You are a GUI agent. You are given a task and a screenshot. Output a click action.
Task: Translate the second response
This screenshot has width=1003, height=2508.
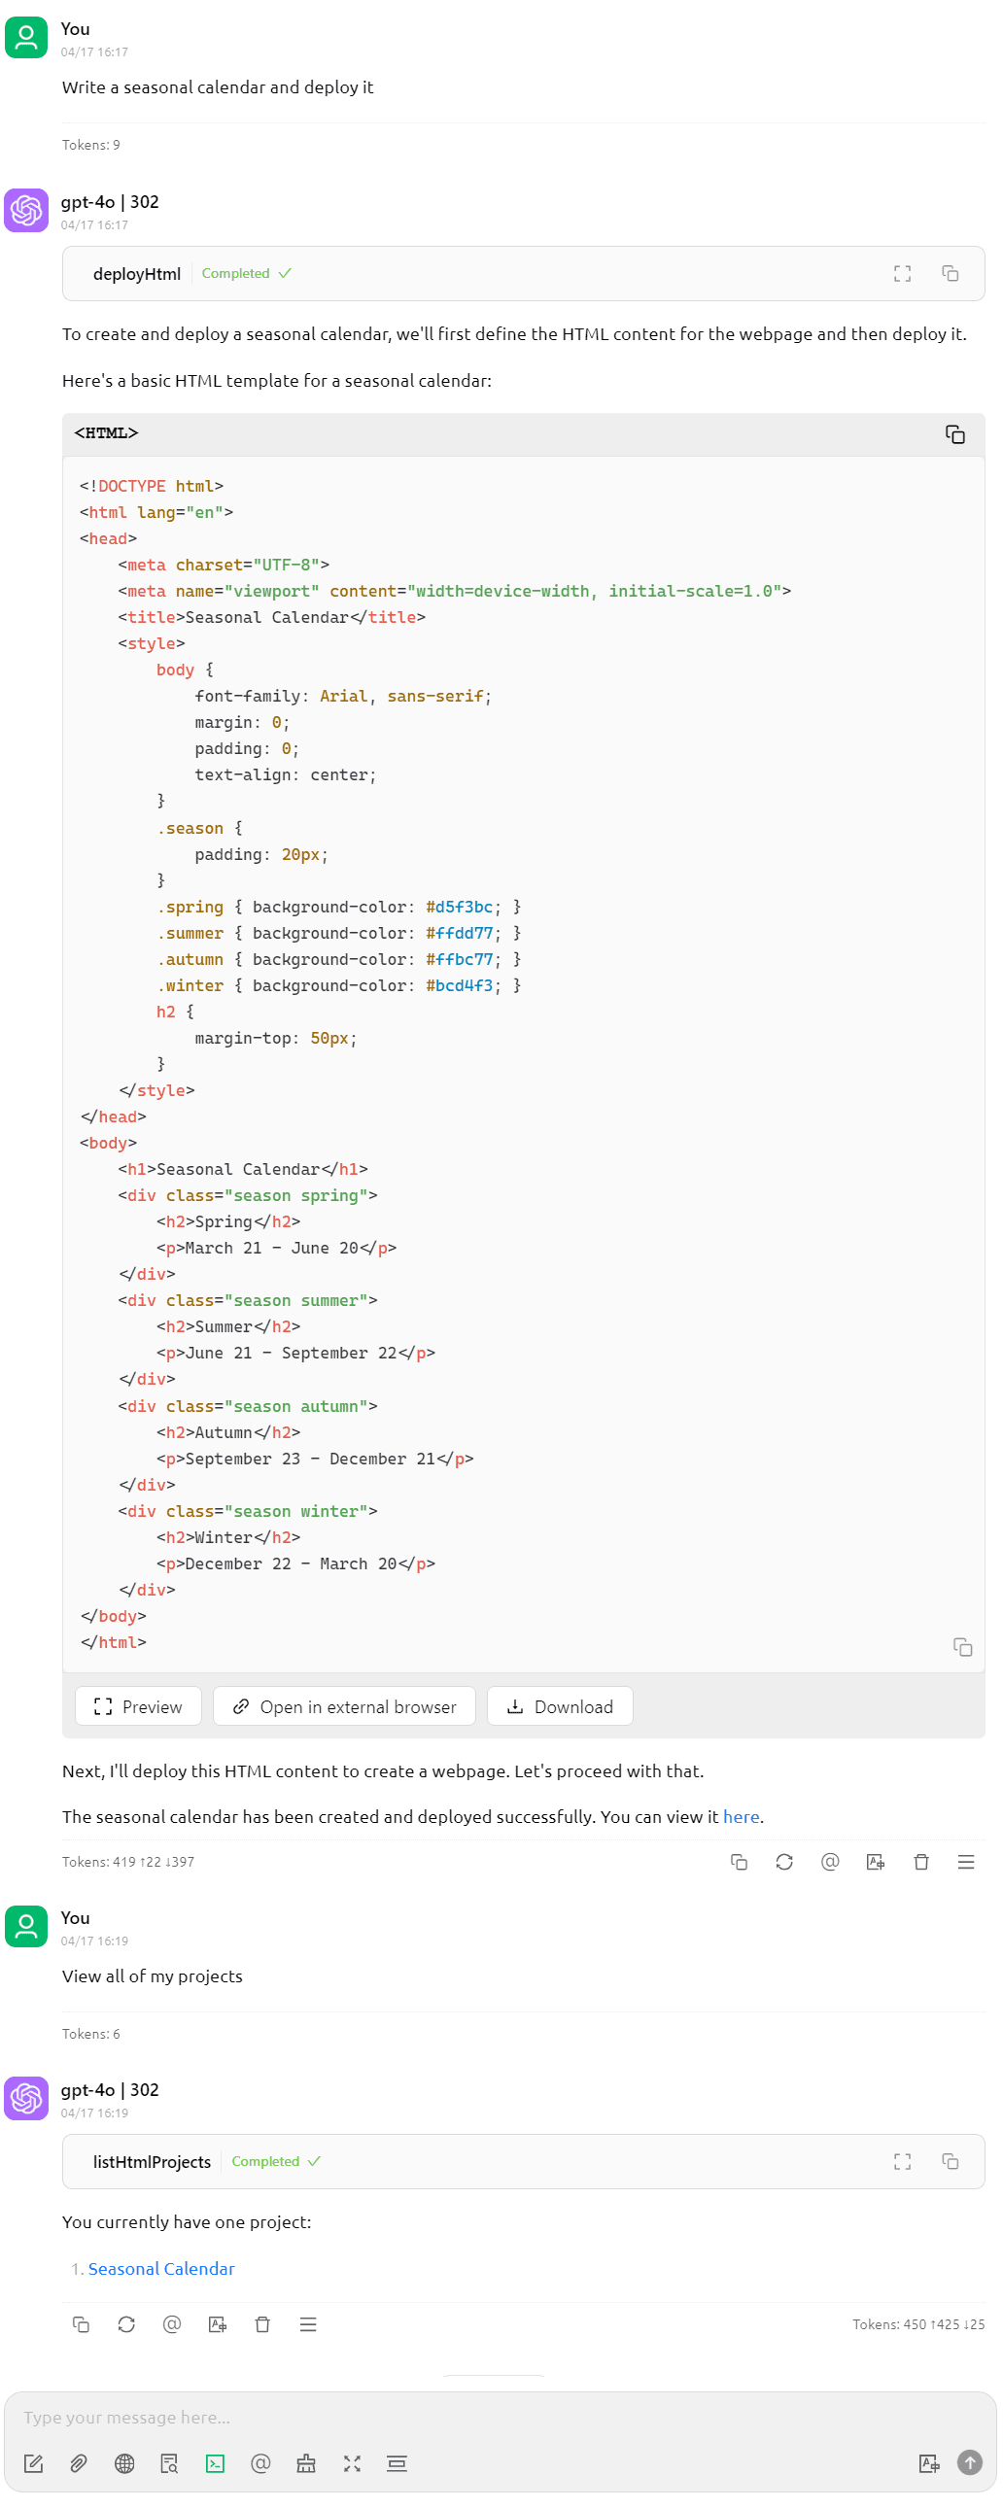tap(217, 2325)
